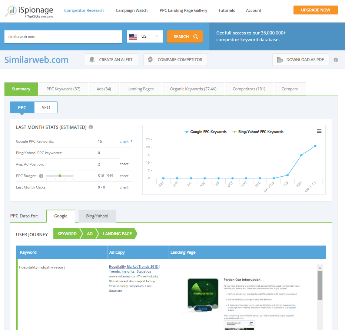The width and height of the screenshot is (345, 330).
Task: Switch to SEO view toggle
Action: [46, 107]
